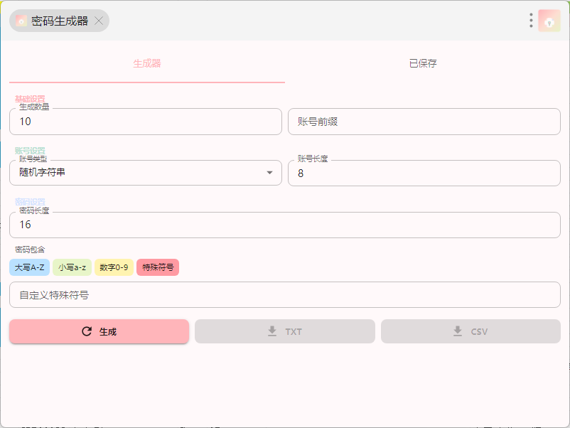Screen dimensions: 570x428
Task: Toggle the 小写a-z password option chip
Action: pyautogui.click(x=72, y=267)
